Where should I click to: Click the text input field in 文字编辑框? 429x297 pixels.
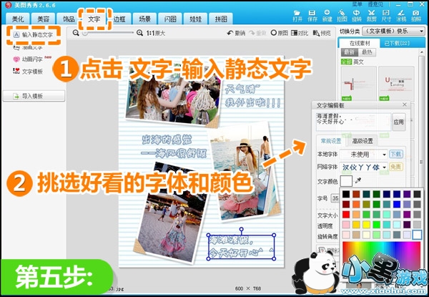click(x=353, y=122)
